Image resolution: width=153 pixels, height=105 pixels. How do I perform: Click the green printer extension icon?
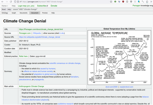[115, 2]
